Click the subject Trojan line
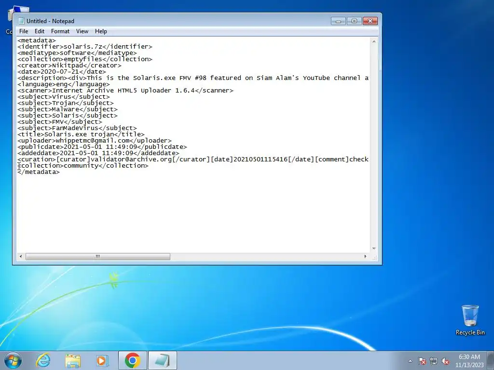Screen dimensions: 494x370 (x=66, y=103)
